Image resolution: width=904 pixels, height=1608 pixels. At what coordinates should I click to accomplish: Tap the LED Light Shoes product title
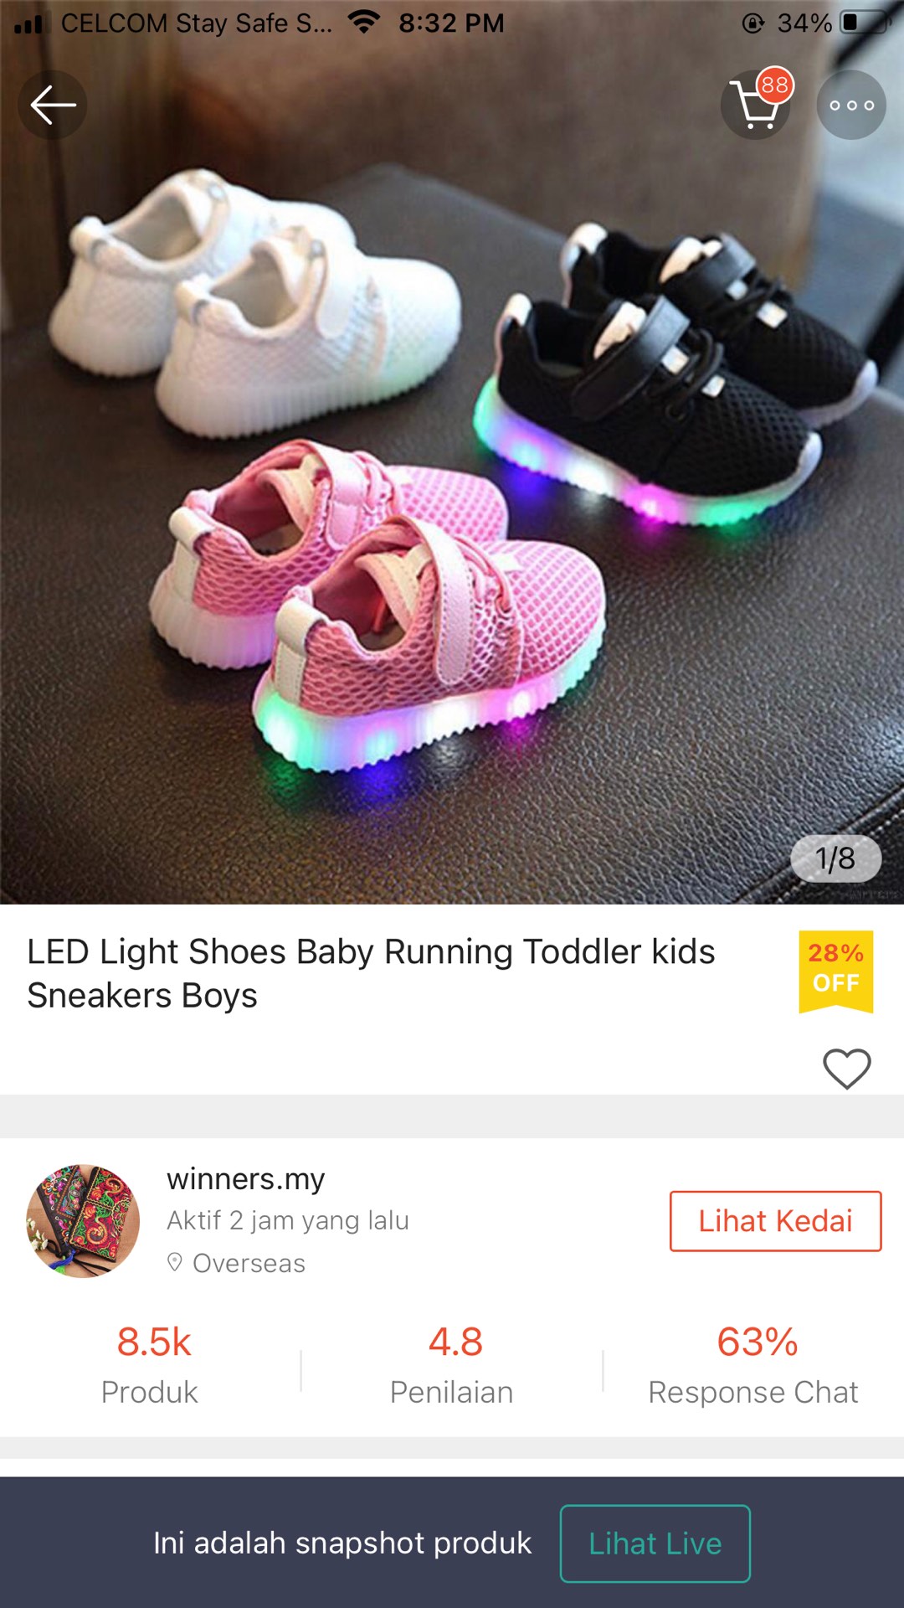coord(371,973)
